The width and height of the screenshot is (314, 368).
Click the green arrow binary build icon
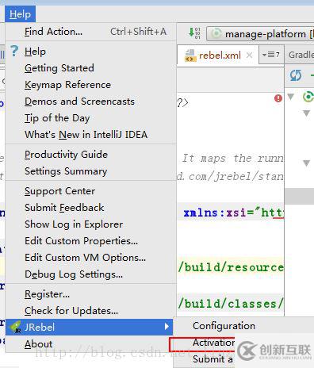click(194, 33)
